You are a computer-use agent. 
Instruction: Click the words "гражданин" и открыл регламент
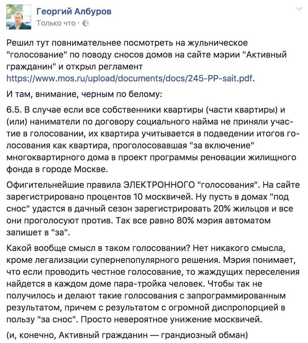[x=74, y=67]
